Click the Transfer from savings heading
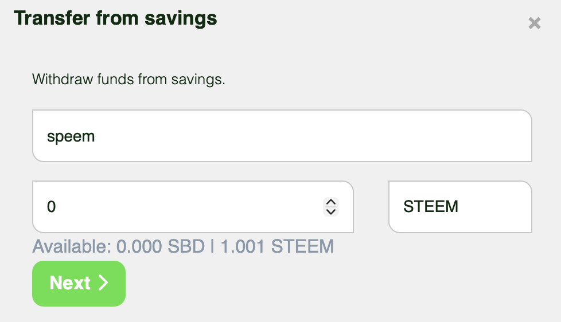 (116, 18)
